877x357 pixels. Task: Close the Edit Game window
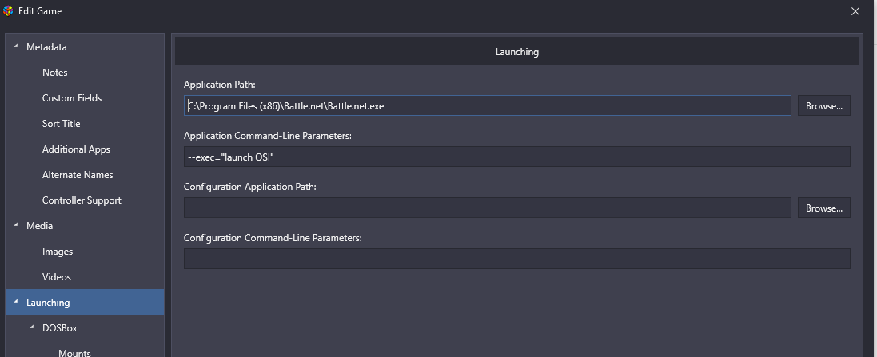pos(855,11)
